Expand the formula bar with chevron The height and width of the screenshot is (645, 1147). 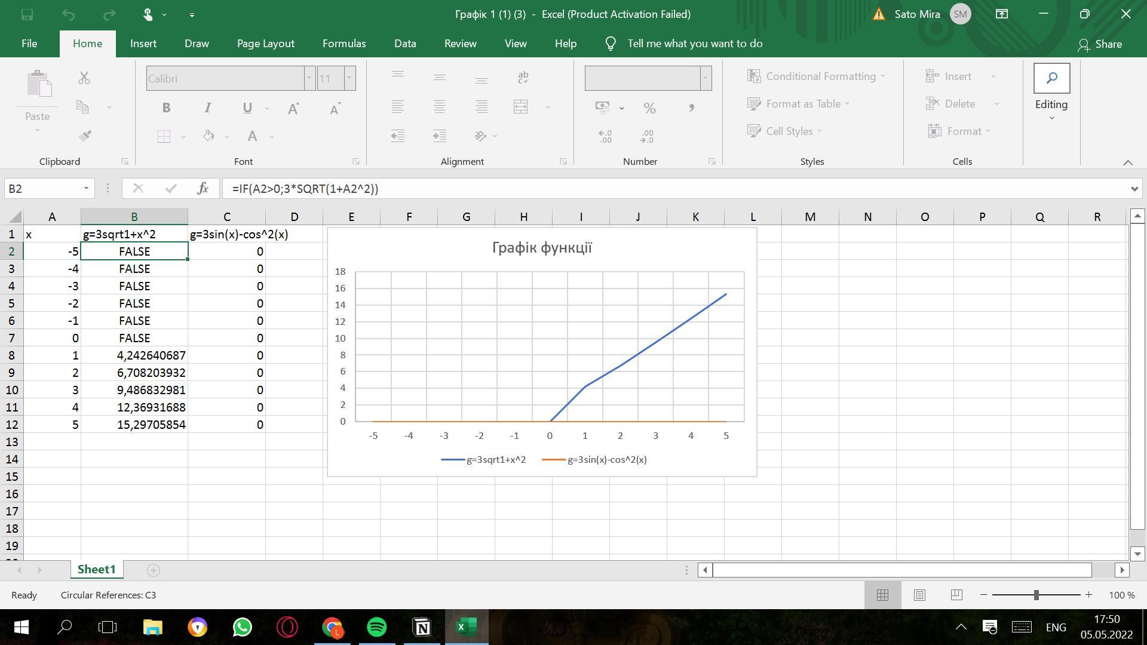(1134, 189)
